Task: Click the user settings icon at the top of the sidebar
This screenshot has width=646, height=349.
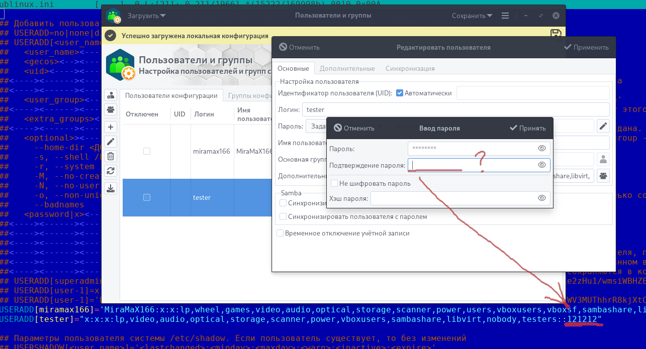Action: tap(111, 95)
